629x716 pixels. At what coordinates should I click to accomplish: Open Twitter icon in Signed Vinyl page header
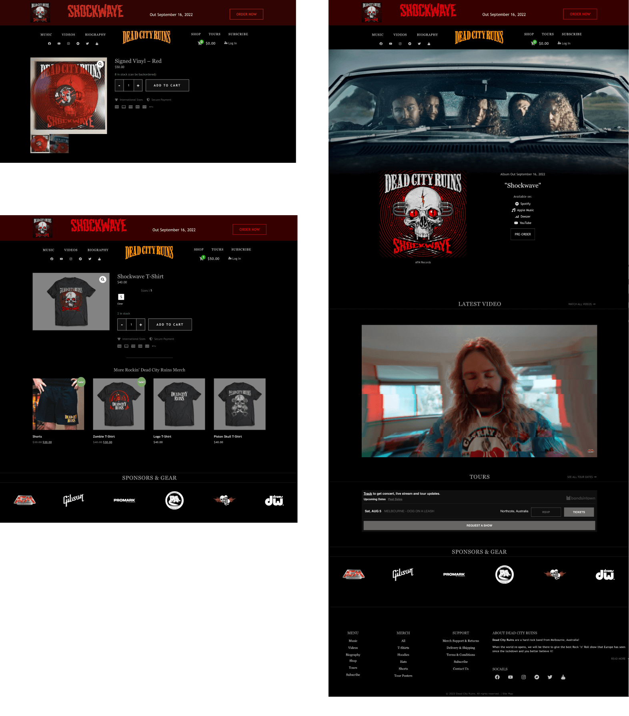coord(87,44)
